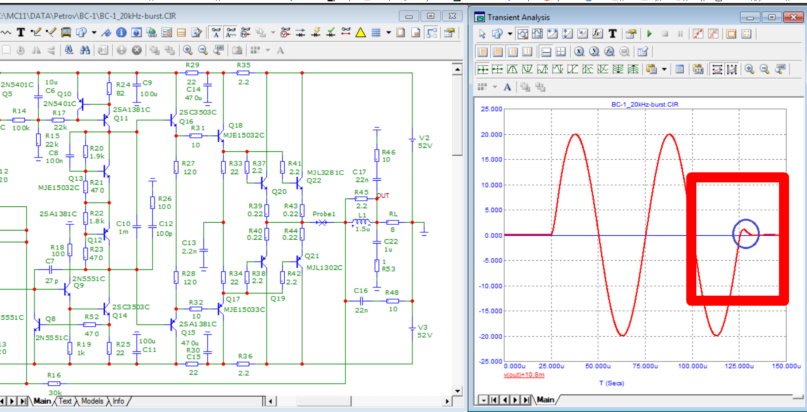Open dropdown next to copy icon in schematic
This screenshot has width=807, height=412.
(94, 32)
